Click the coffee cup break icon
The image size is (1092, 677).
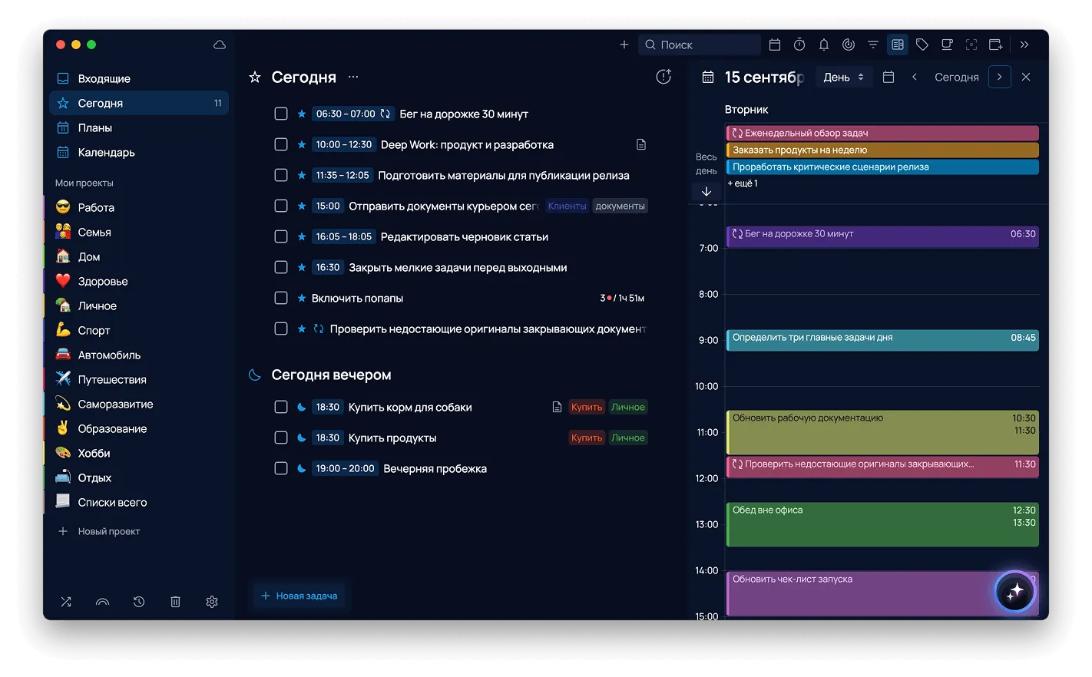pyautogui.click(x=947, y=45)
